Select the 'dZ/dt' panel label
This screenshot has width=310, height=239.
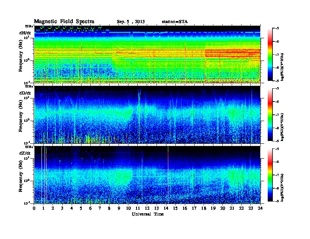coord(25,153)
